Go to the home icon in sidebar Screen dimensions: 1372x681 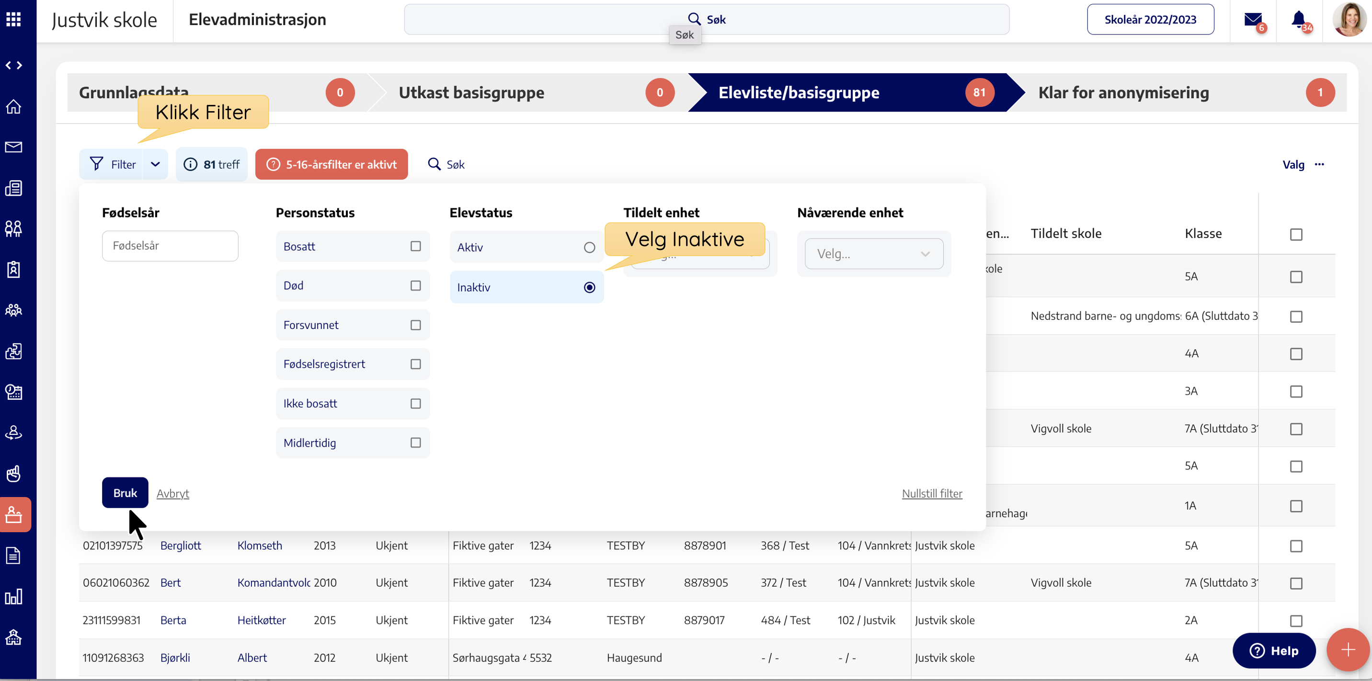13,106
